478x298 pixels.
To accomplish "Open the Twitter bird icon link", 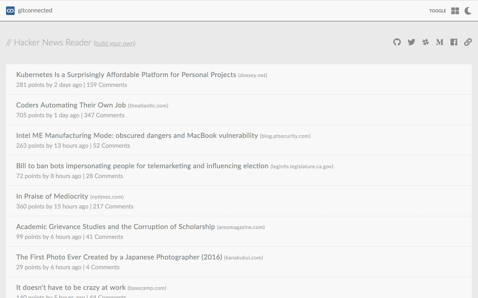I will pos(412,42).
